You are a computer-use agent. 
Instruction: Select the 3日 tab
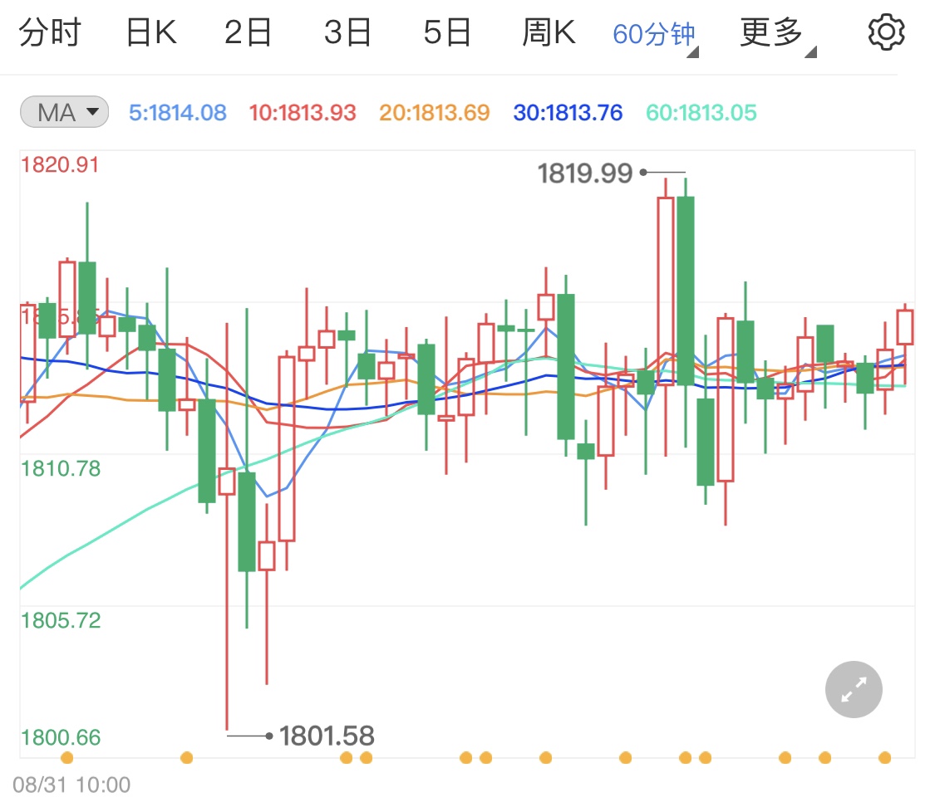pyautogui.click(x=348, y=32)
